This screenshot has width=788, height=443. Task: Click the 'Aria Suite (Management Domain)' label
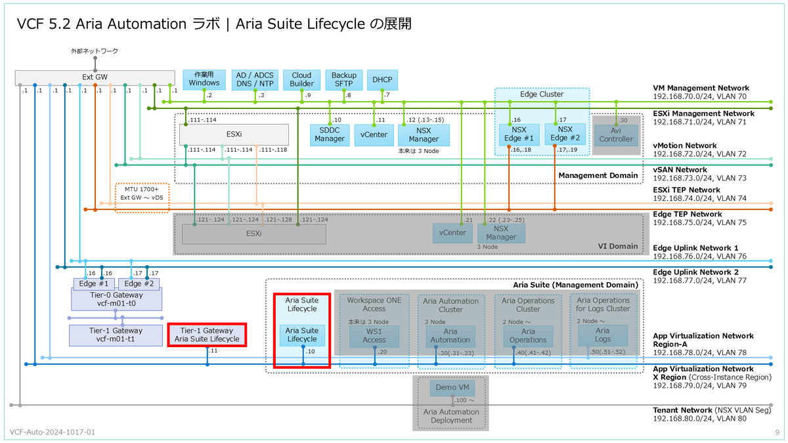coord(575,285)
